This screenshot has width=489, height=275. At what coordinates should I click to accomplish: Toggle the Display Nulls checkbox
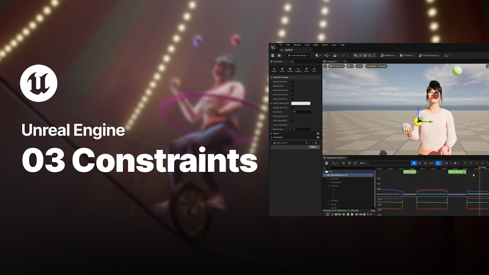click(x=293, y=86)
